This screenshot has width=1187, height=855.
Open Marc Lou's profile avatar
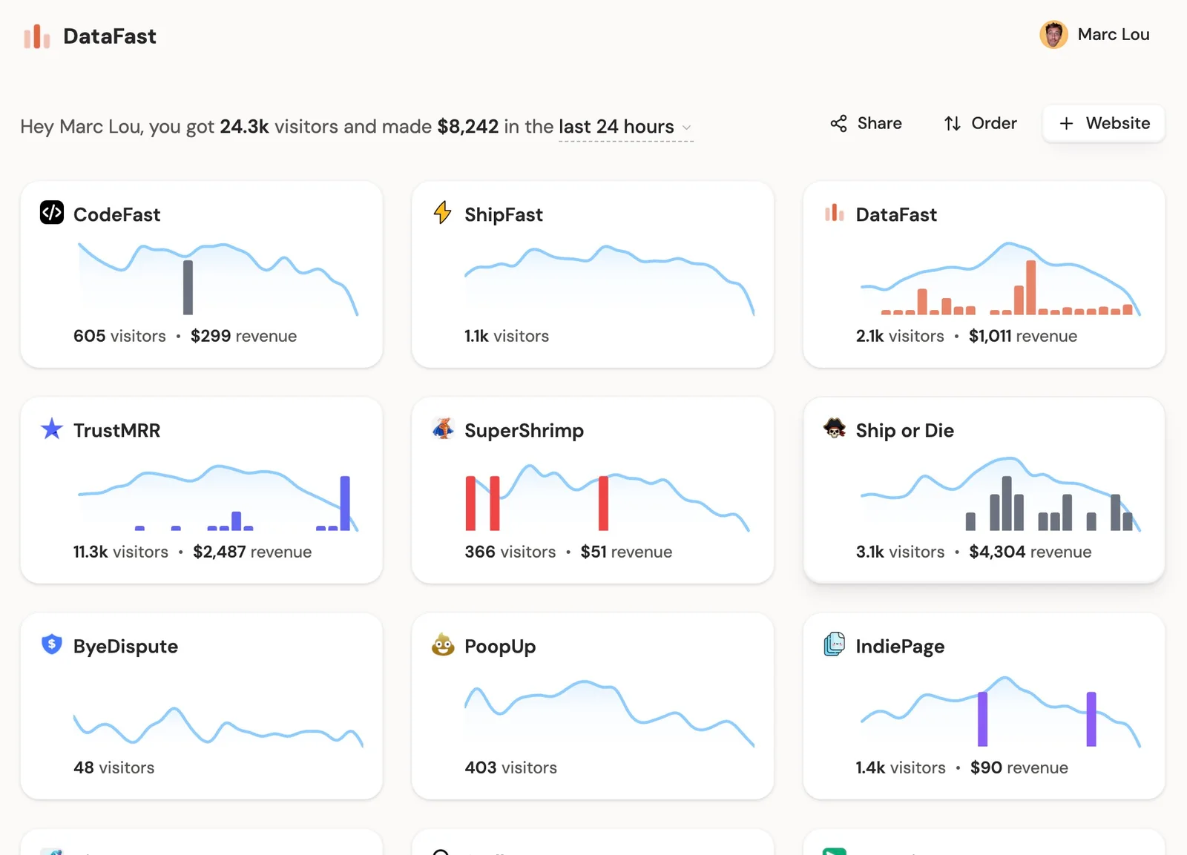(x=1053, y=35)
